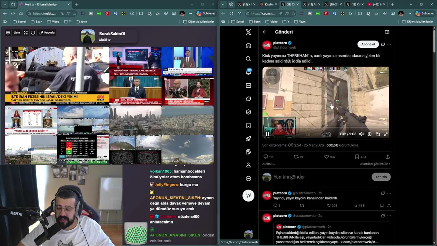Open X direct messages envelope icon
This screenshot has height=246, width=437.
pos(248,85)
